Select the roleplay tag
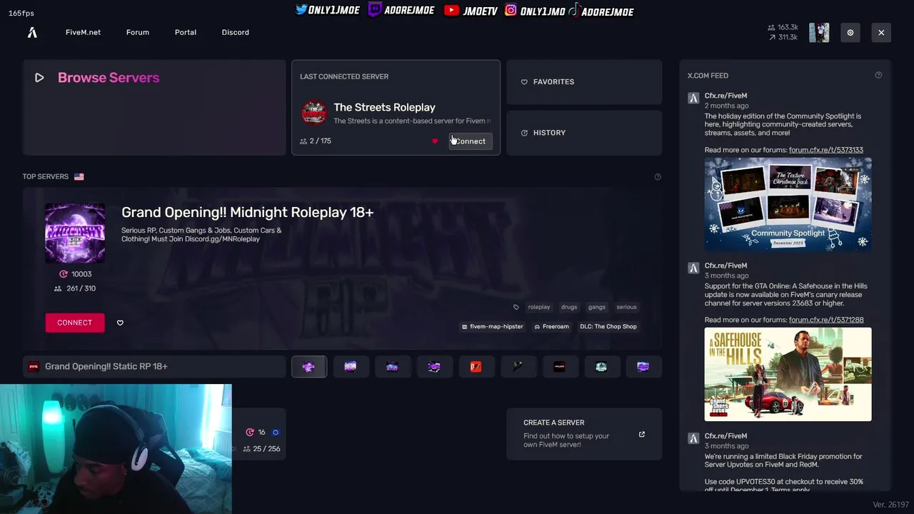914x514 pixels. coord(539,307)
